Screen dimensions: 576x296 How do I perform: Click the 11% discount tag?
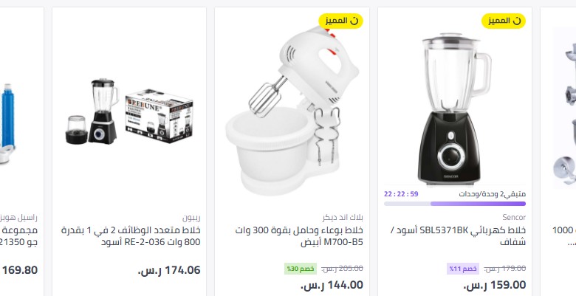[x=463, y=269]
